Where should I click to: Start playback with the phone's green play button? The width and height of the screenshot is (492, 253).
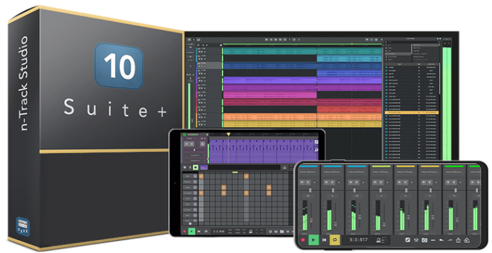(x=313, y=240)
